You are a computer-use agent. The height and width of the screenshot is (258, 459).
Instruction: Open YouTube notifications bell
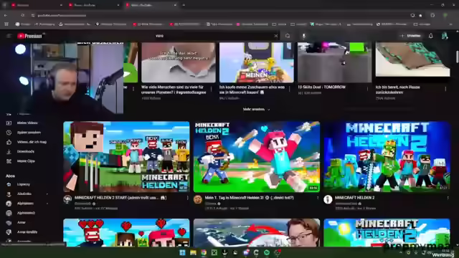click(430, 36)
